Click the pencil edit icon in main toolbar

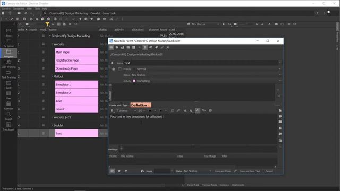click(12, 19)
